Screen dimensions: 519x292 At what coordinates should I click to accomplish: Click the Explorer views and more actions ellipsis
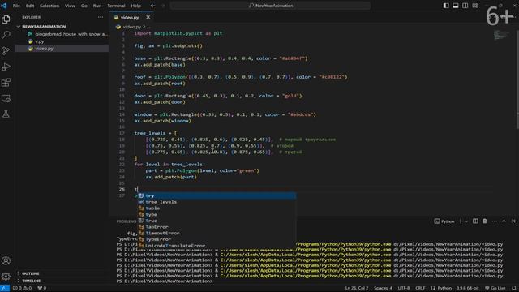101,17
